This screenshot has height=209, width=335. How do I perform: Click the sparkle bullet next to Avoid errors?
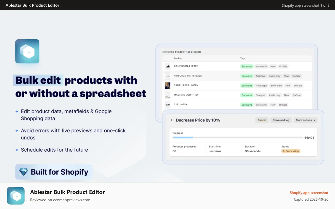(x=17, y=131)
